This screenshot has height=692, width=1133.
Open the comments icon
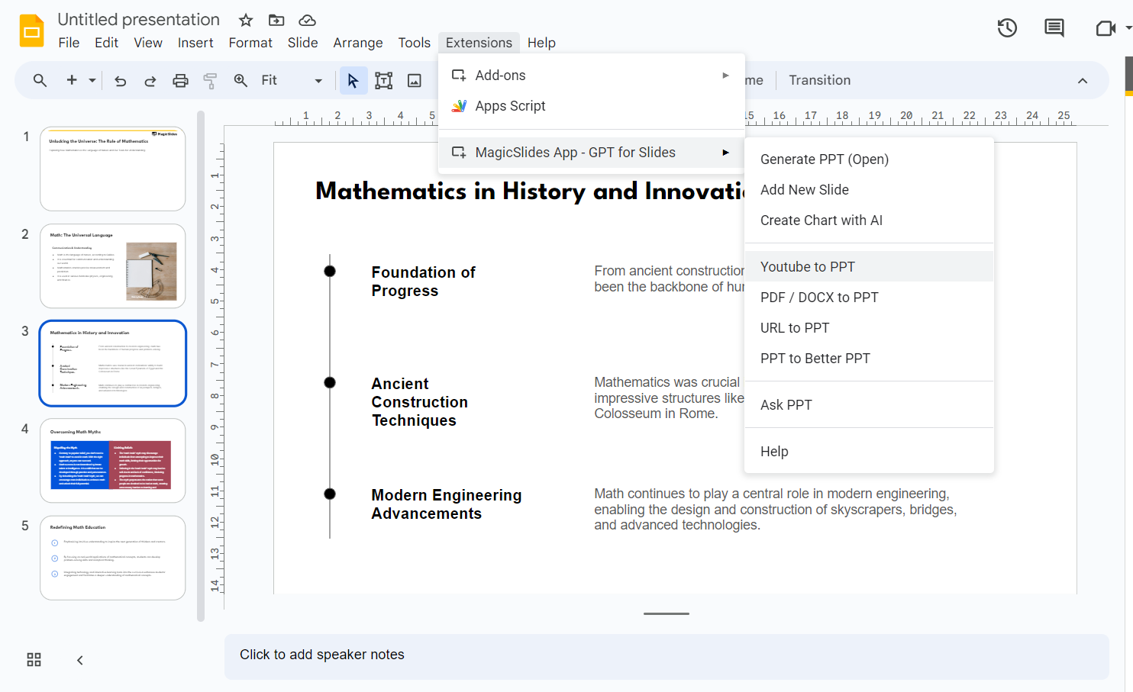tap(1054, 28)
